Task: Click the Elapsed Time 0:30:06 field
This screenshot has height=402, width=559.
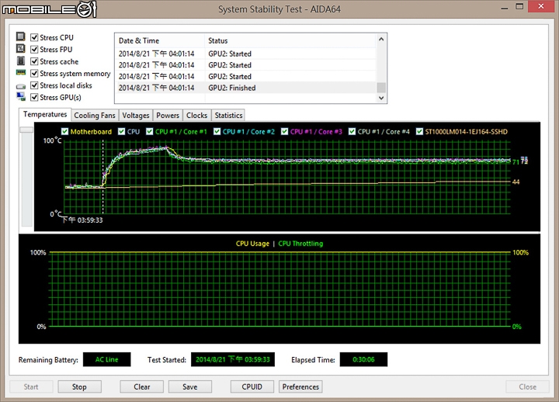Action: (363, 359)
